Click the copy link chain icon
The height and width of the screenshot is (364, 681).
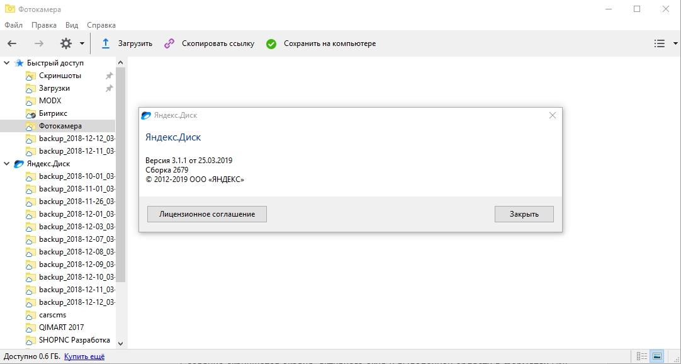coord(169,43)
